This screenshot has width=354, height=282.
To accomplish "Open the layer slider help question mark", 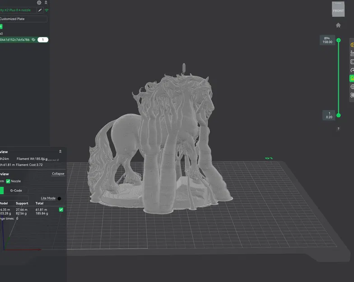I will tap(338, 129).
